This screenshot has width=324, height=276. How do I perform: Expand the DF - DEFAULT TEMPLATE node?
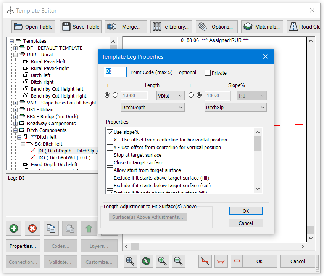pos(15,48)
